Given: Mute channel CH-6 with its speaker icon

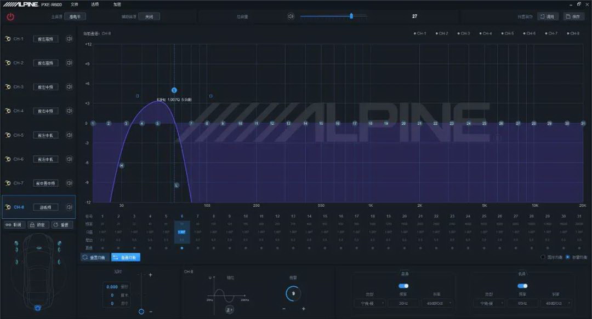Looking at the screenshot, I should (69, 159).
